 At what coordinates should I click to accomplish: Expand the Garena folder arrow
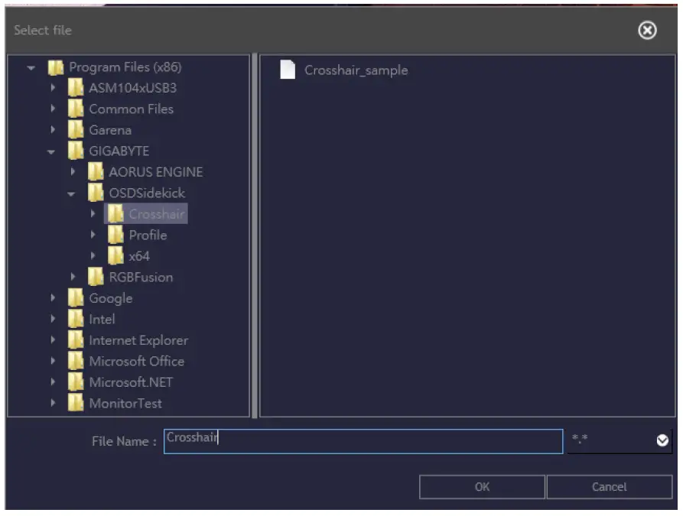(x=53, y=129)
